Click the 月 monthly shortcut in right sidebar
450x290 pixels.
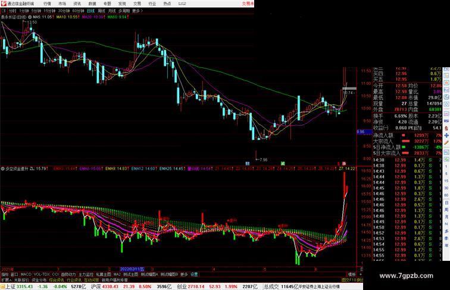click(446, 217)
